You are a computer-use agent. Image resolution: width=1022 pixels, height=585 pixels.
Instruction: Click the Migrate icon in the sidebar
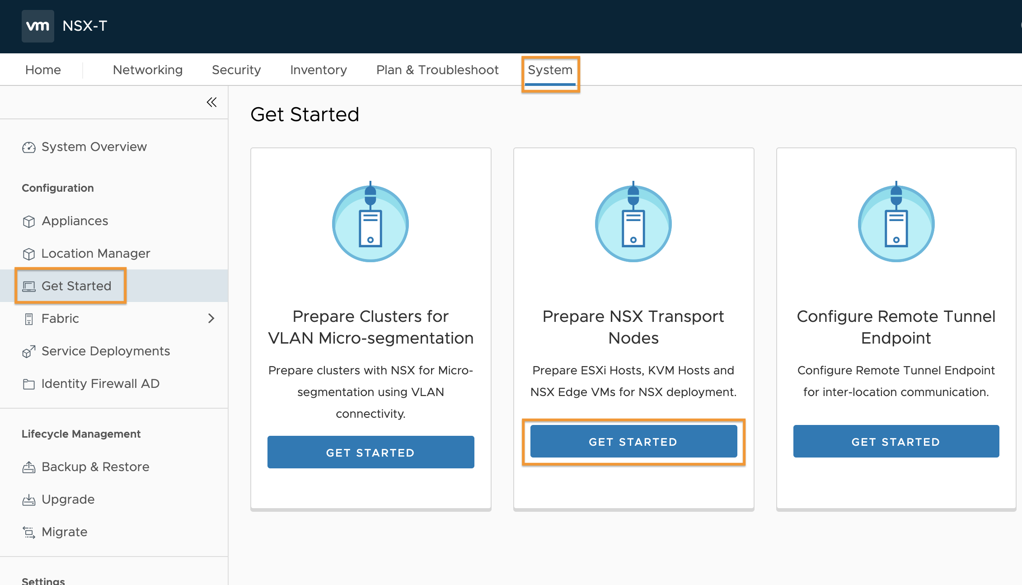coord(29,533)
